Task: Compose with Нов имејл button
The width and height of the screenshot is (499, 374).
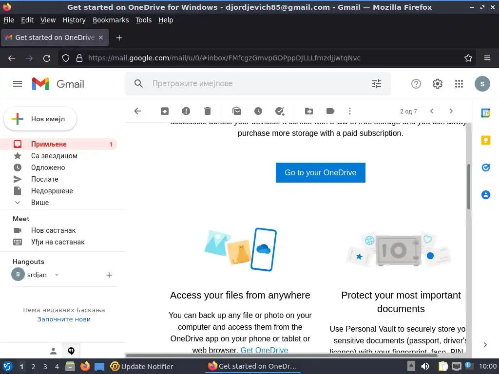Action: point(40,119)
